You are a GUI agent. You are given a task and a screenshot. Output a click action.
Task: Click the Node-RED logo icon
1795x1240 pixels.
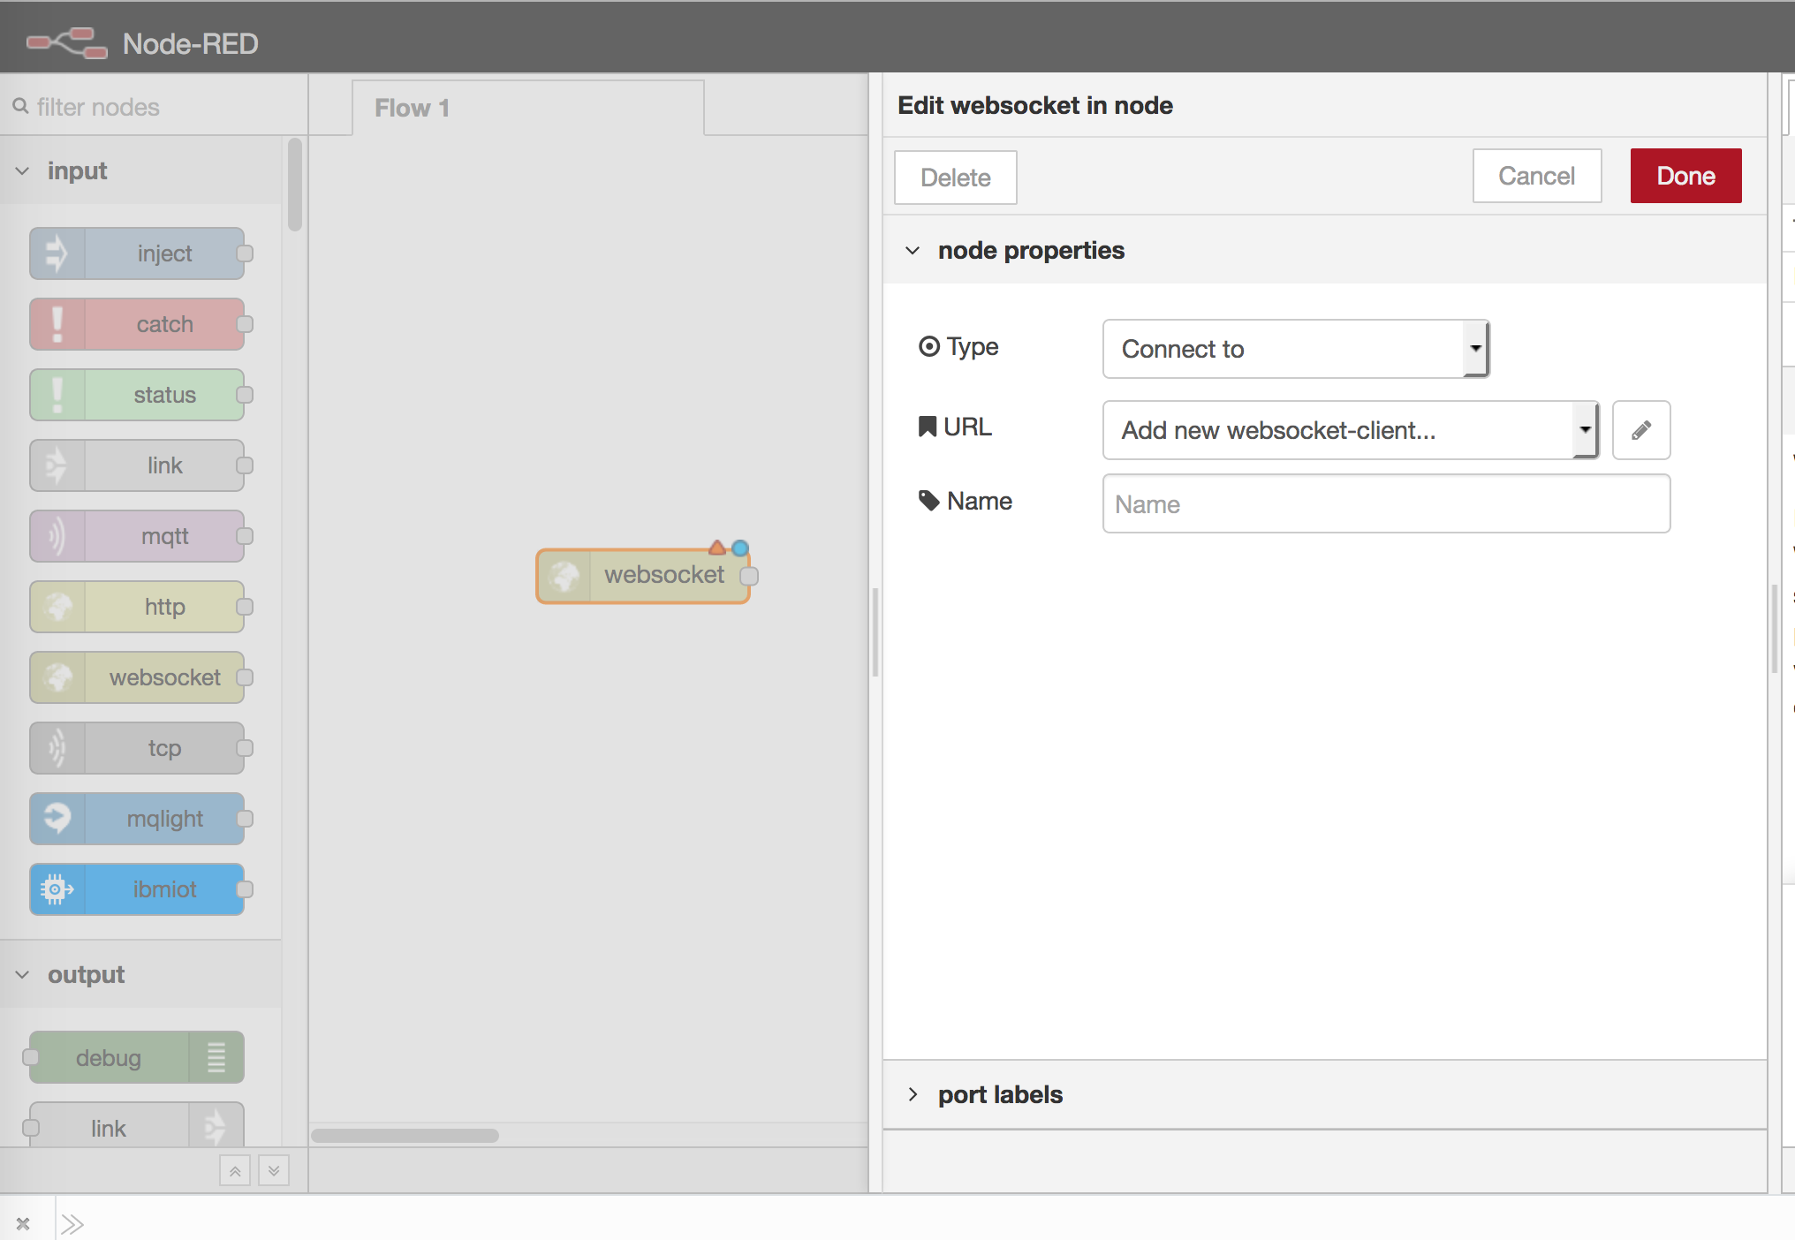click(67, 42)
